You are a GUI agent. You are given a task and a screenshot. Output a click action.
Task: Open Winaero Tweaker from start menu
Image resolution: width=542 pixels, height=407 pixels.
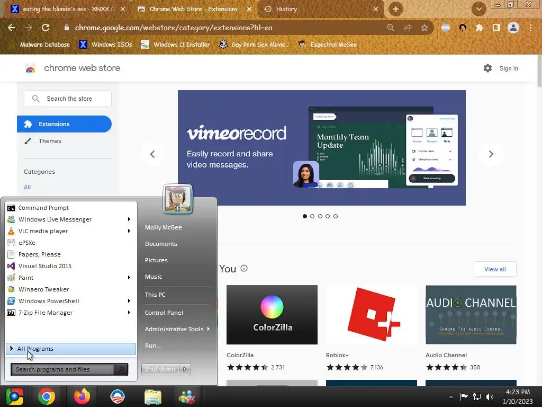[x=71, y=289]
